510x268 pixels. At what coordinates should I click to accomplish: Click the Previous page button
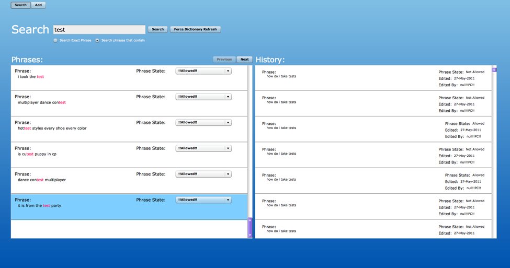click(x=224, y=60)
